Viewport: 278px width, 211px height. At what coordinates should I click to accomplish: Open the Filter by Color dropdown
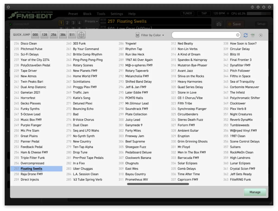[x=153, y=35]
